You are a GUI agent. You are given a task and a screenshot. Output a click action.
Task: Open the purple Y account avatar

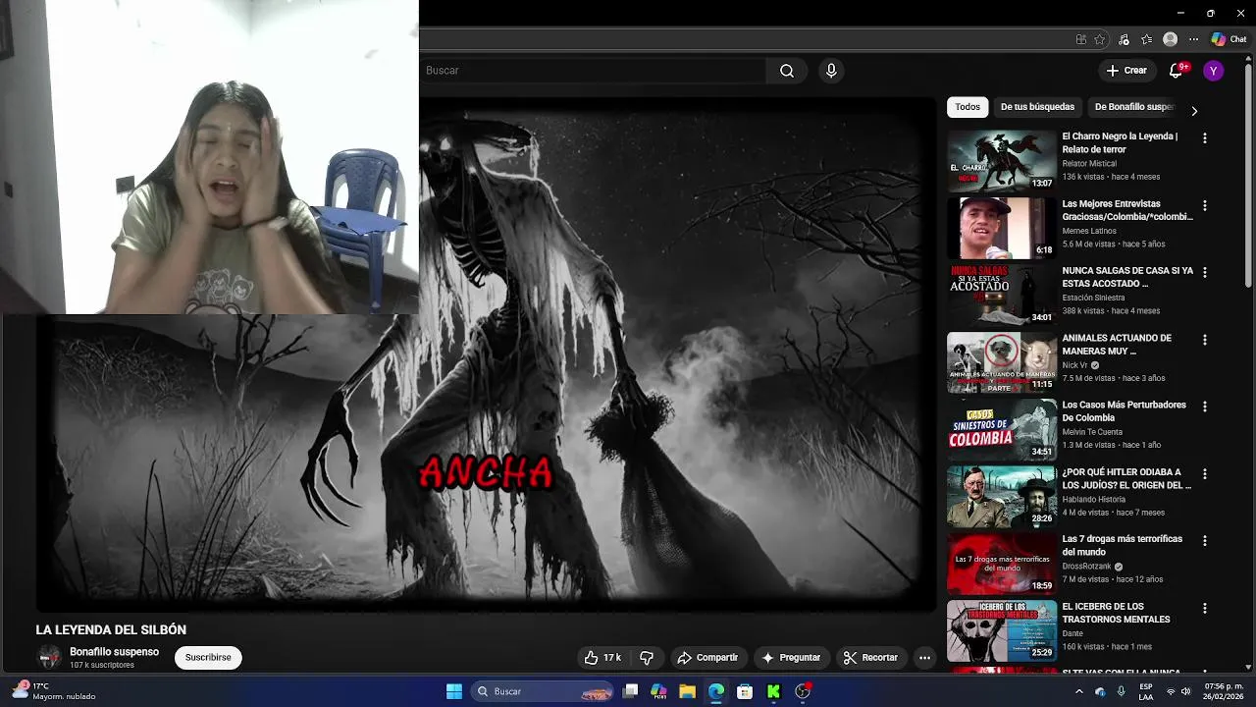coord(1214,71)
